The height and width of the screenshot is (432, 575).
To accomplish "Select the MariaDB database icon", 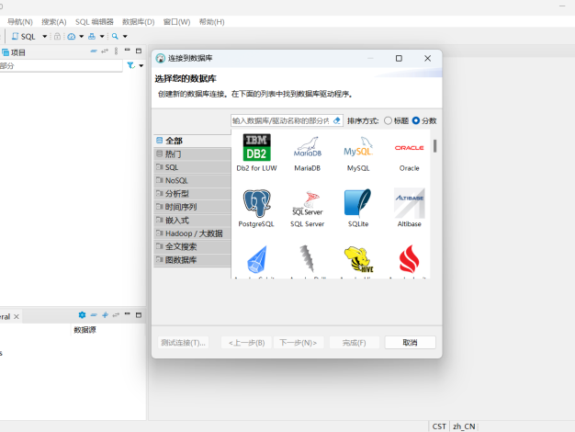I will 308,148.
